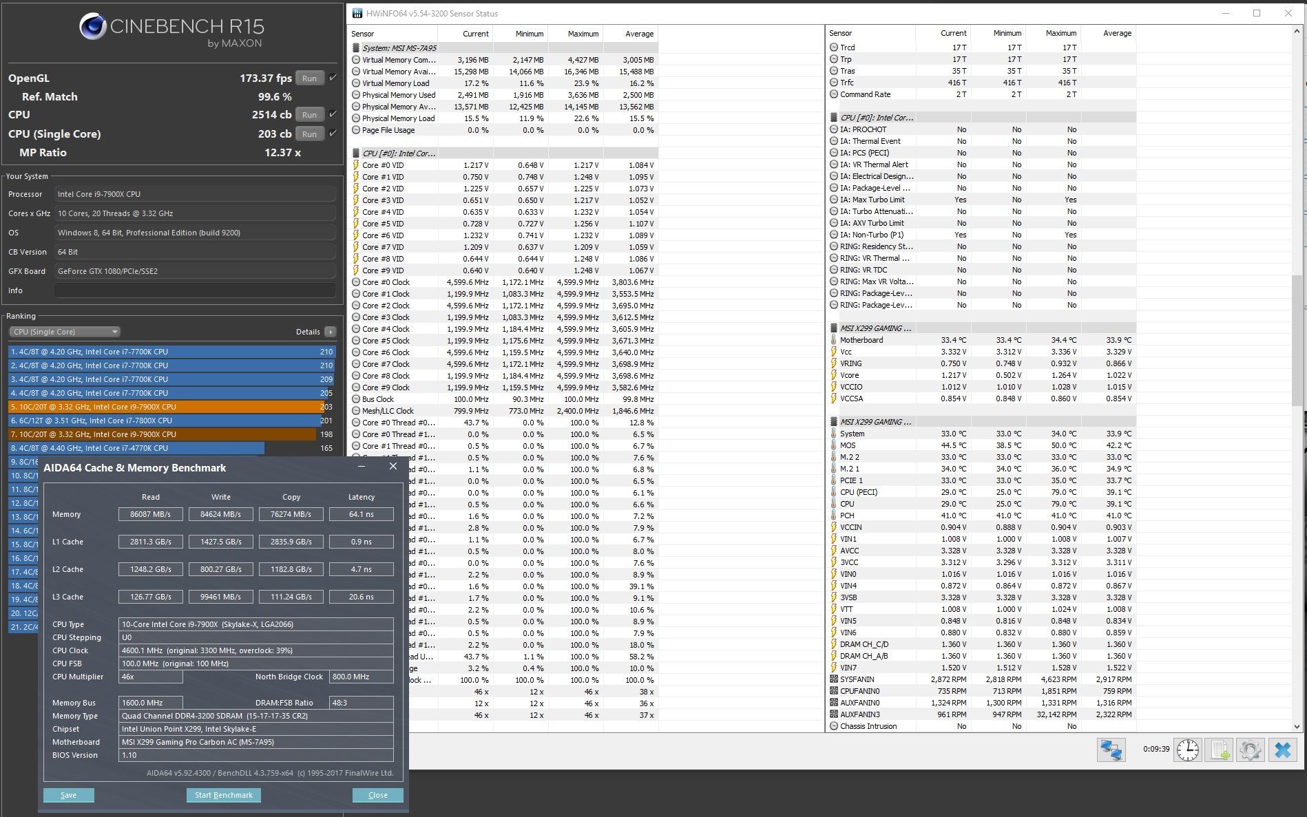Click the Virtual Memory Load sensor row
Viewport: 1307px width, 817px height.
503,83
